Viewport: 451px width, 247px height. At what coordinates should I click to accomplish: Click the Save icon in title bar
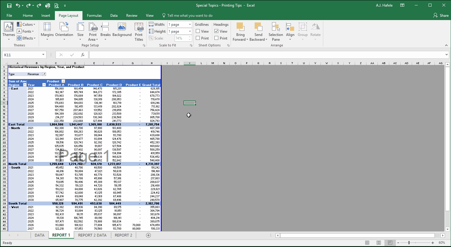click(9, 5)
